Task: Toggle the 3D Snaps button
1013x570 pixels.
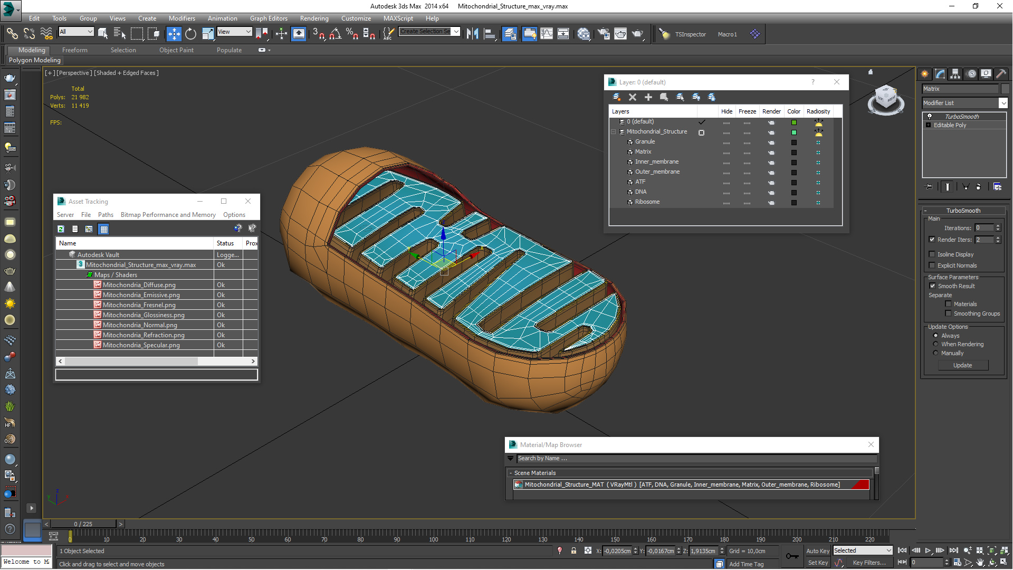Action: 318,34
